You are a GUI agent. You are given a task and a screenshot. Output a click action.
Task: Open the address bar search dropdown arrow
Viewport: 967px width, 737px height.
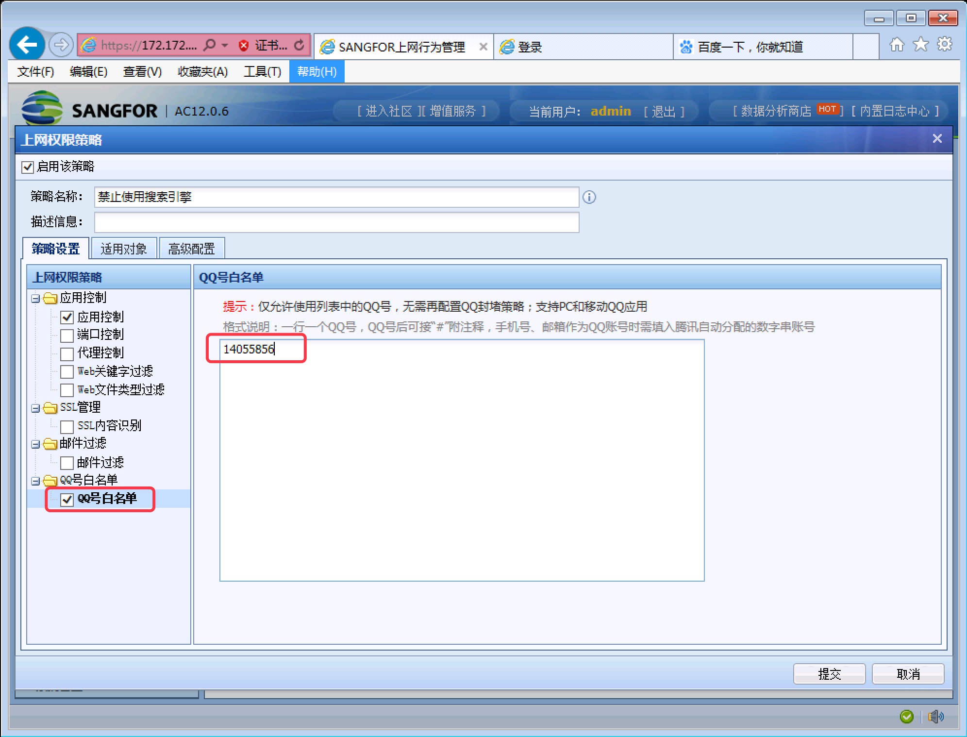[225, 45]
